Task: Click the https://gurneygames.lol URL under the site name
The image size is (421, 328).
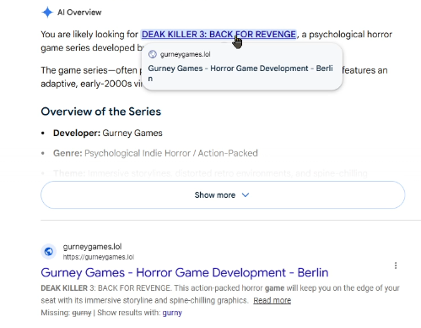Action: (99, 257)
